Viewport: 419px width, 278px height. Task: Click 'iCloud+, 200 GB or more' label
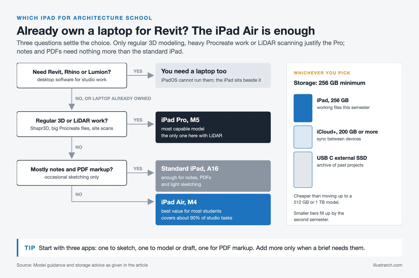pyautogui.click(x=347, y=132)
